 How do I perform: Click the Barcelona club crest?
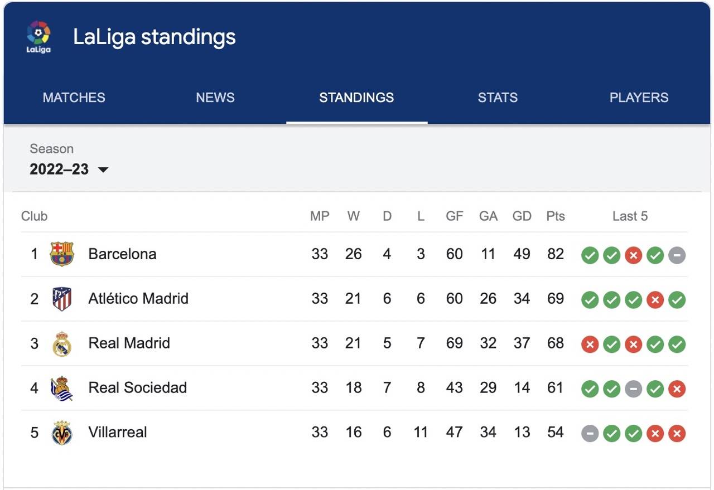point(62,254)
